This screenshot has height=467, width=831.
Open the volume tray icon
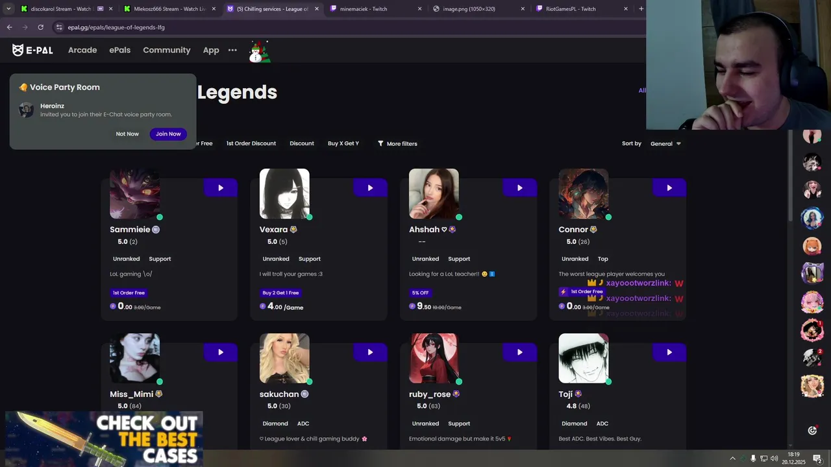[774, 459]
